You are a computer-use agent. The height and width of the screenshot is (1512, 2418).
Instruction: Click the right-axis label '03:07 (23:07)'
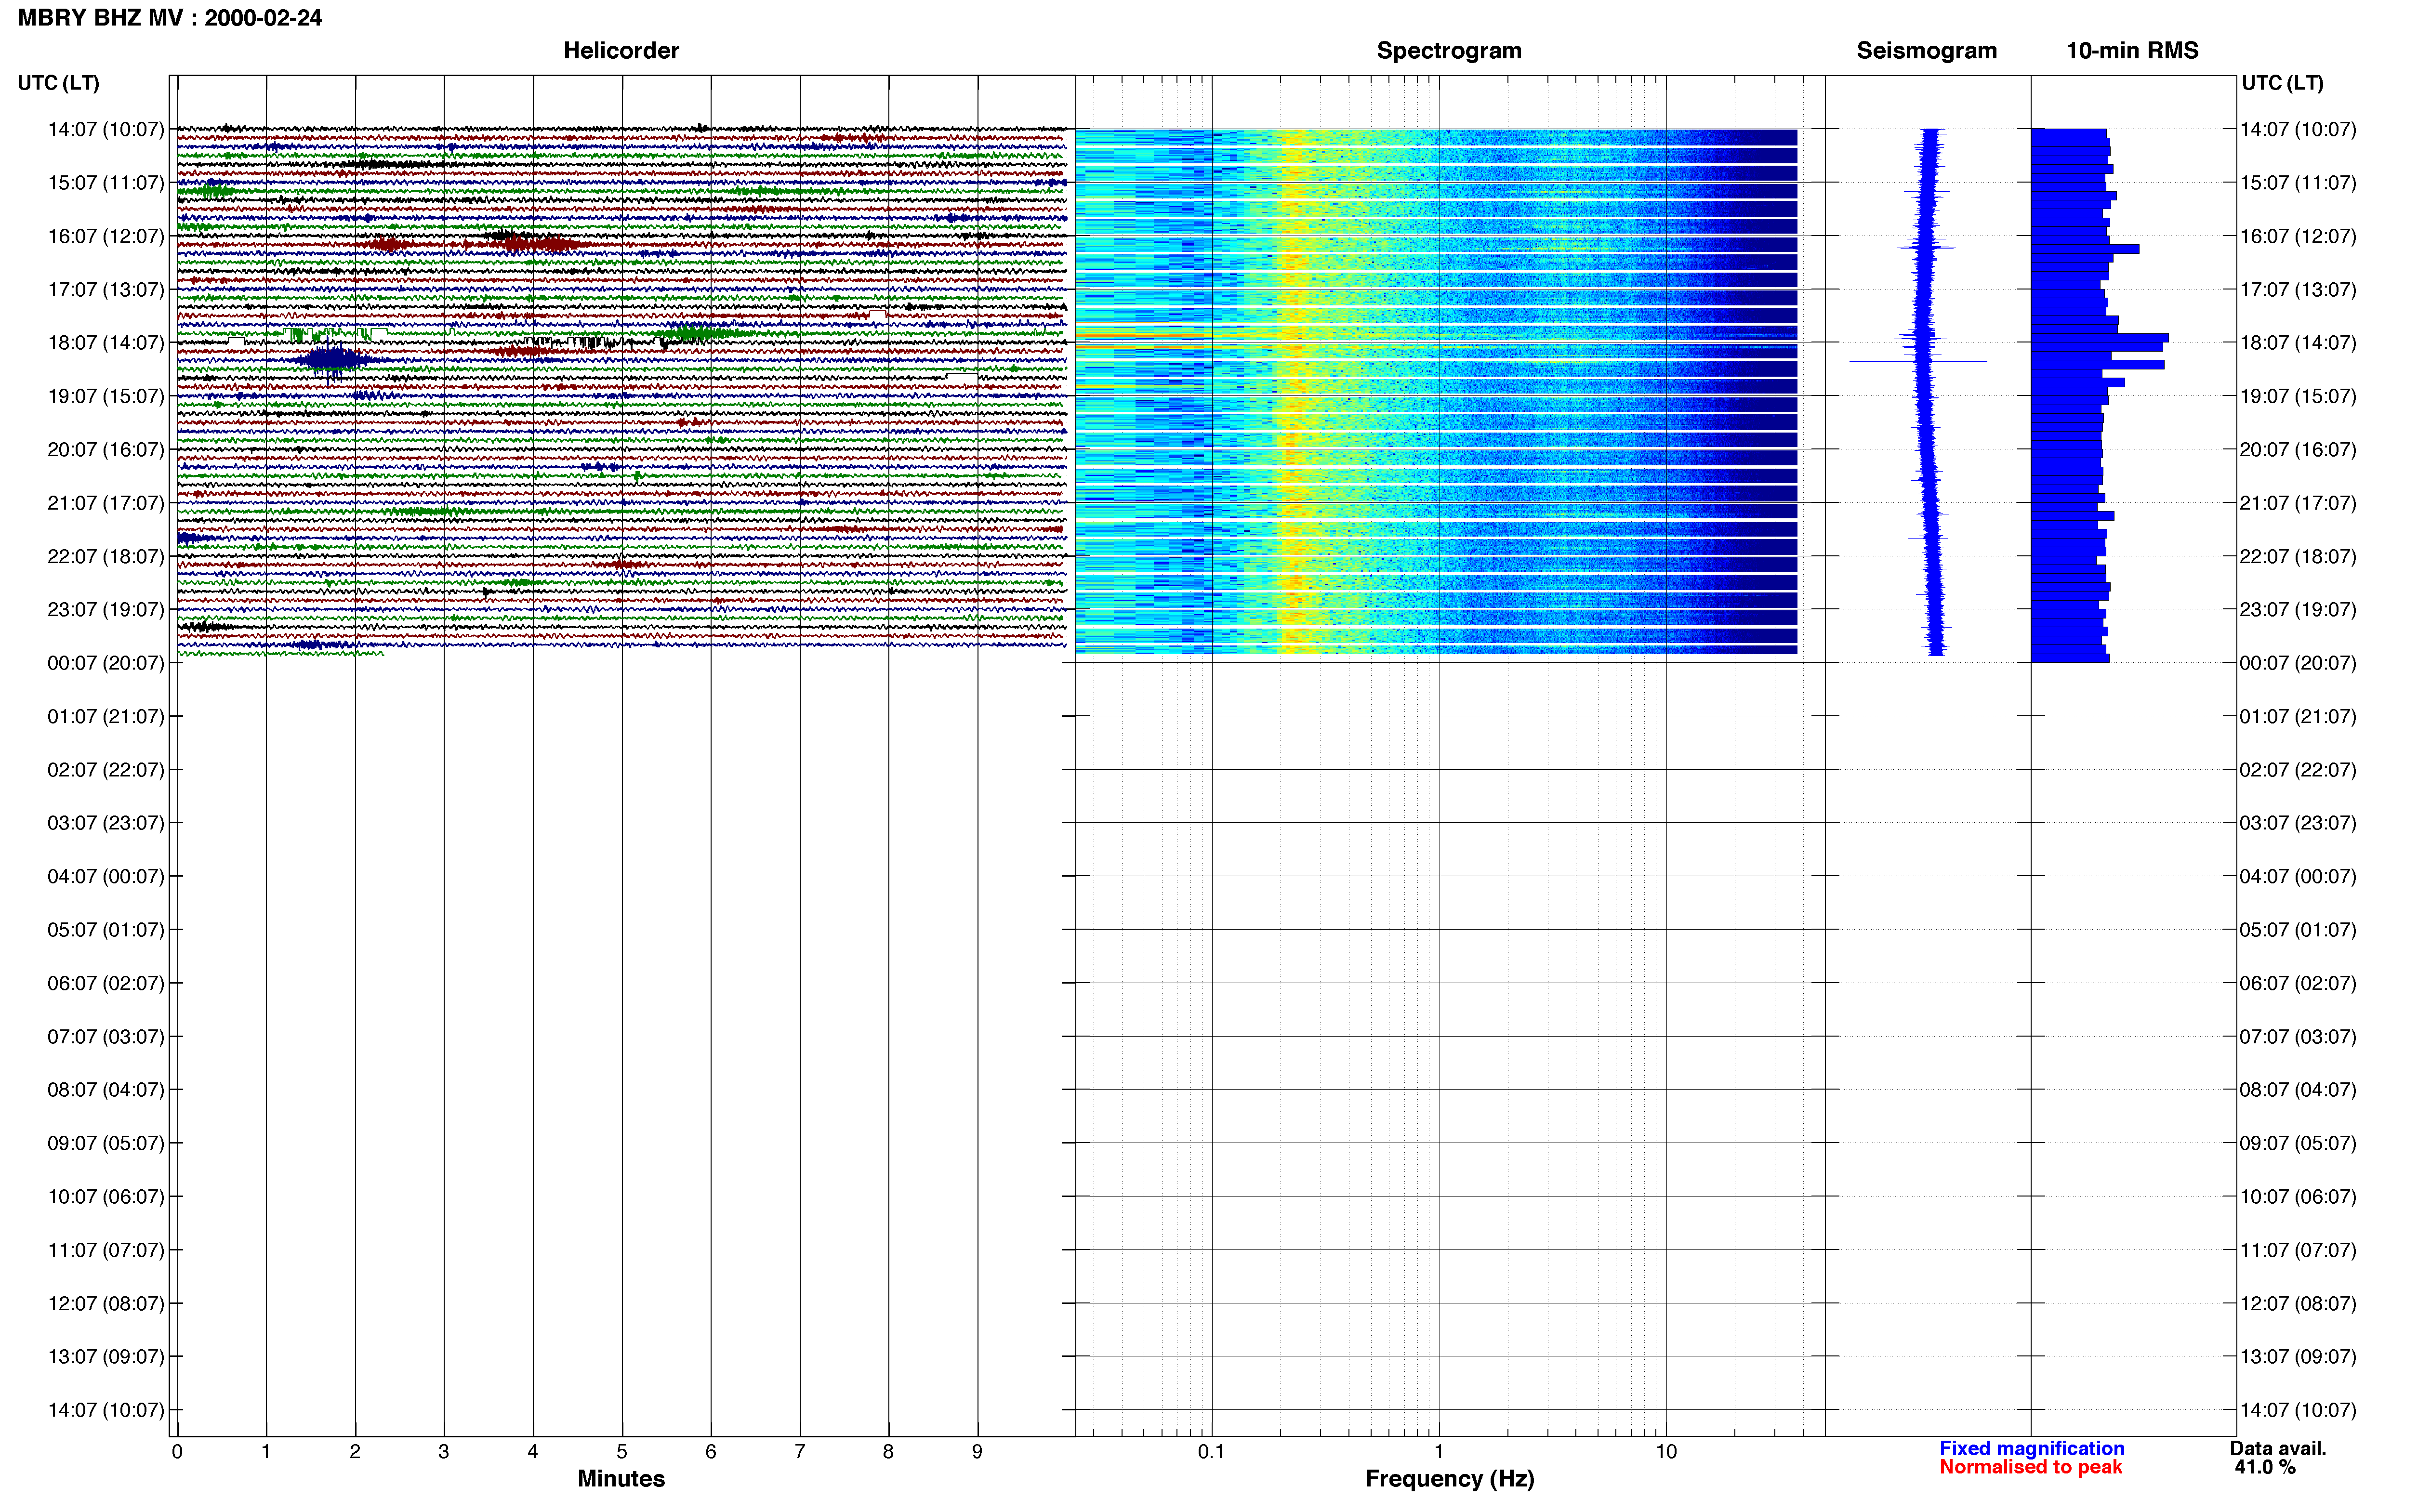click(2298, 823)
